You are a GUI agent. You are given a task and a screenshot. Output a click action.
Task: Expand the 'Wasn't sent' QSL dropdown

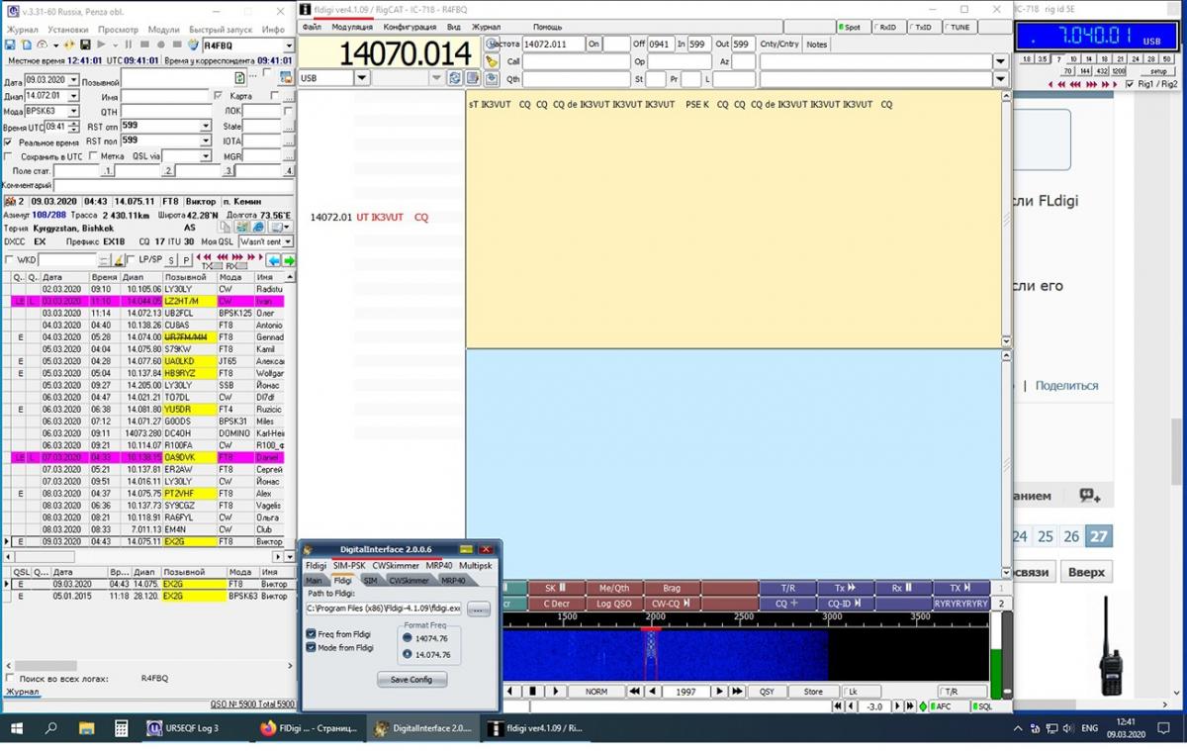[x=288, y=241]
